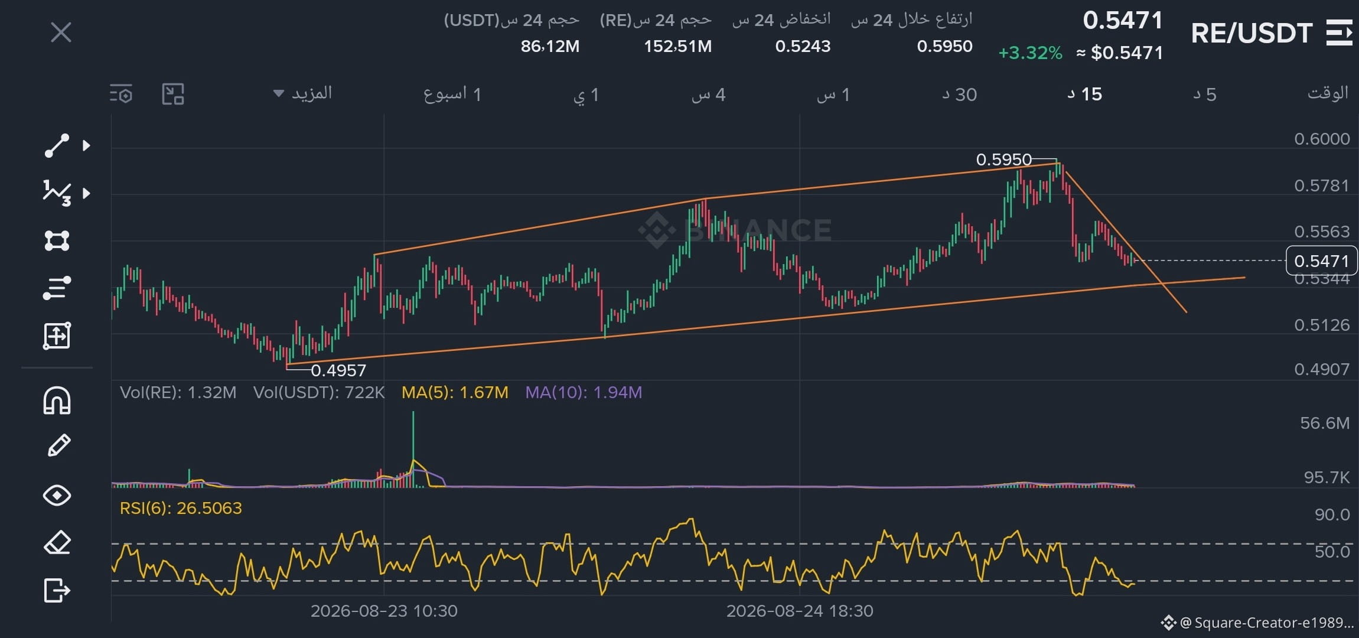Click the 0.4957 low label on chart
The width and height of the screenshot is (1359, 638).
[338, 370]
